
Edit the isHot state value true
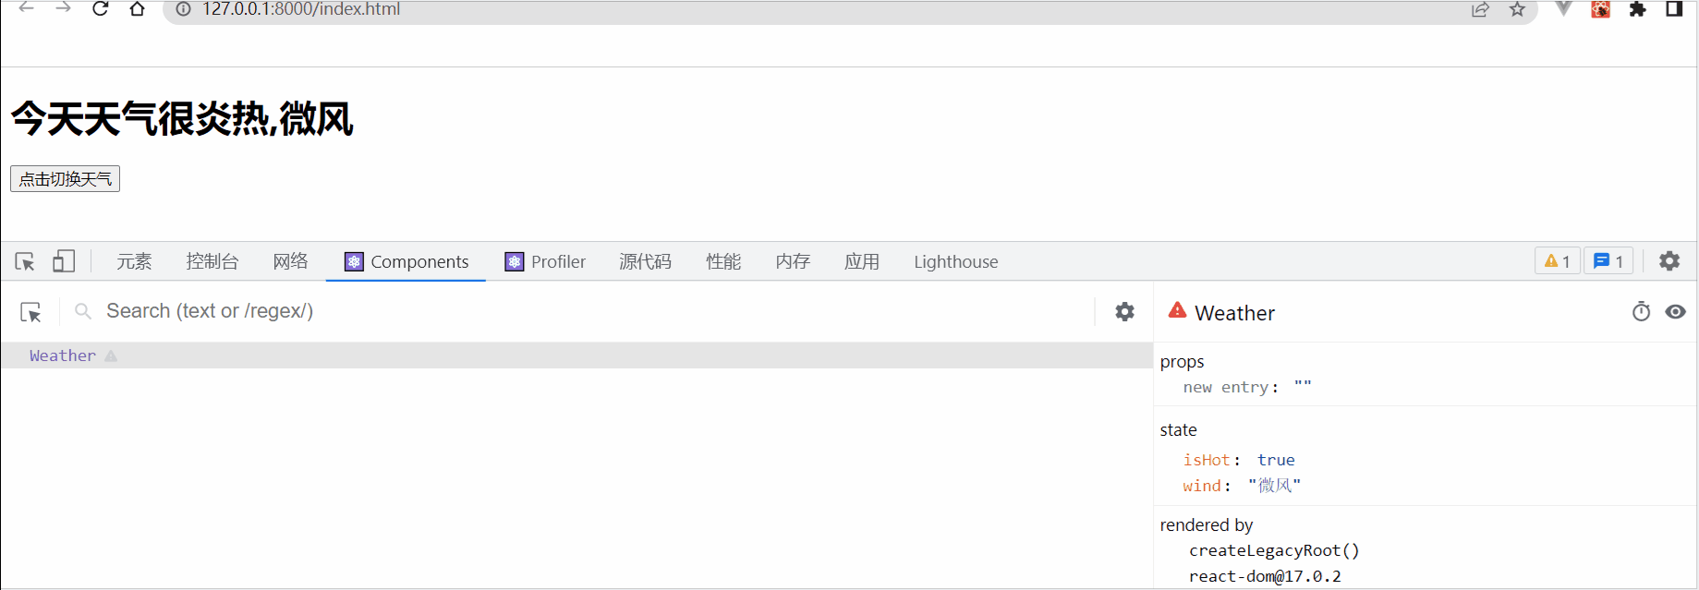click(1276, 460)
